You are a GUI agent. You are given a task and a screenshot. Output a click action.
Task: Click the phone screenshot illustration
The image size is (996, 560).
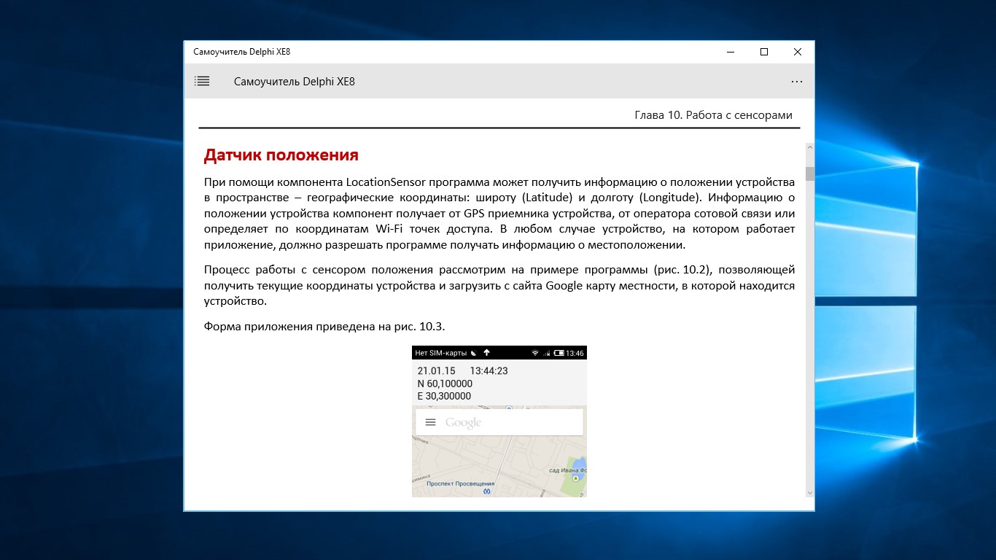pos(499,421)
